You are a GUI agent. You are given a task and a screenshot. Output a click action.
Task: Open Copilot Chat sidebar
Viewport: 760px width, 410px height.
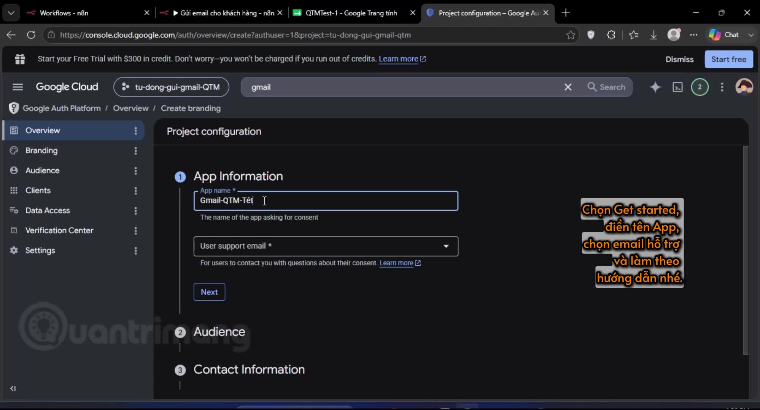(x=724, y=35)
